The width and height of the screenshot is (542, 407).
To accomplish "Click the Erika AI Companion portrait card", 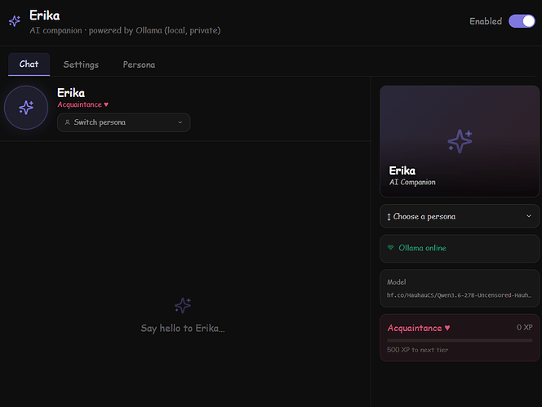I will point(460,141).
